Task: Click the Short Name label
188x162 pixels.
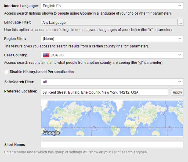Action: pyautogui.click(x=15, y=145)
